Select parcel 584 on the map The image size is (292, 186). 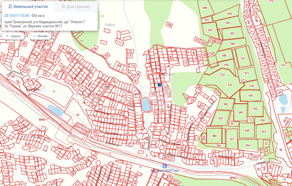tap(233, 44)
